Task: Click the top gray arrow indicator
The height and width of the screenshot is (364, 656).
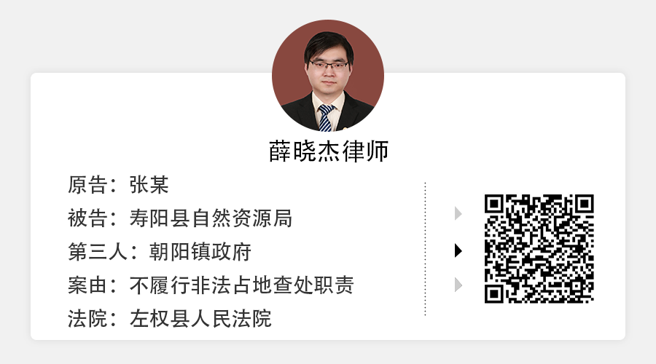Action: (x=458, y=213)
